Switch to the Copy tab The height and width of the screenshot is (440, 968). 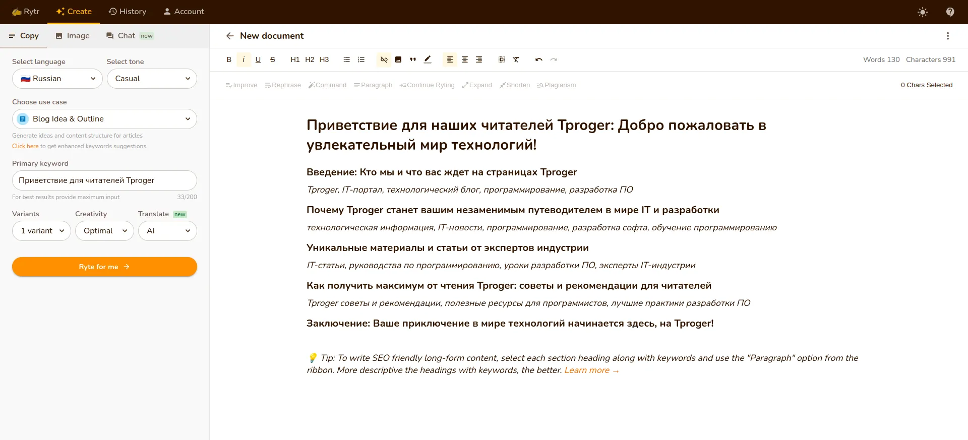(x=24, y=36)
